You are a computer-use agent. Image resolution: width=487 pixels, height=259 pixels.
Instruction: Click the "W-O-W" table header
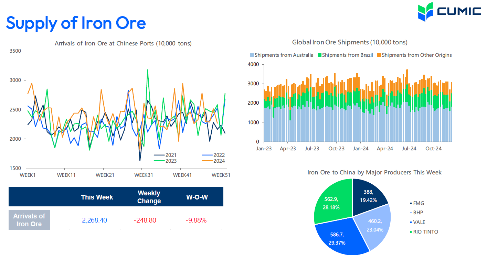[197, 197]
